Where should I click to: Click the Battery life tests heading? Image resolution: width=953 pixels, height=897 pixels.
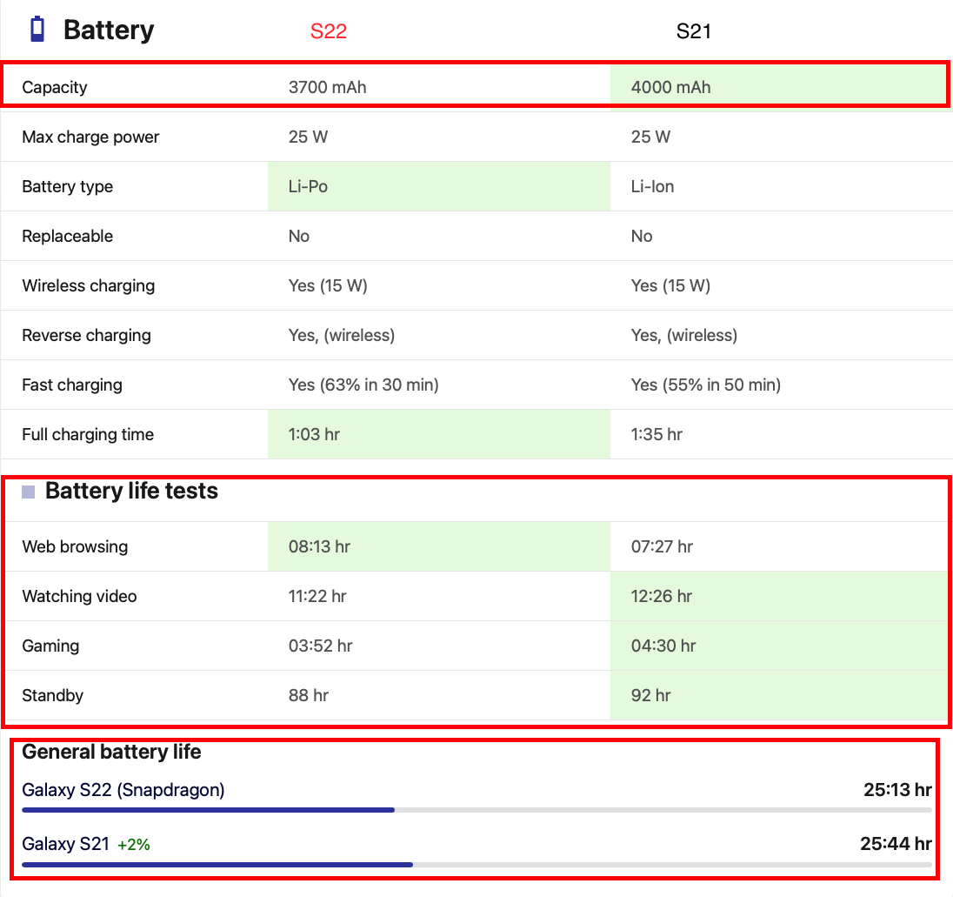(131, 491)
